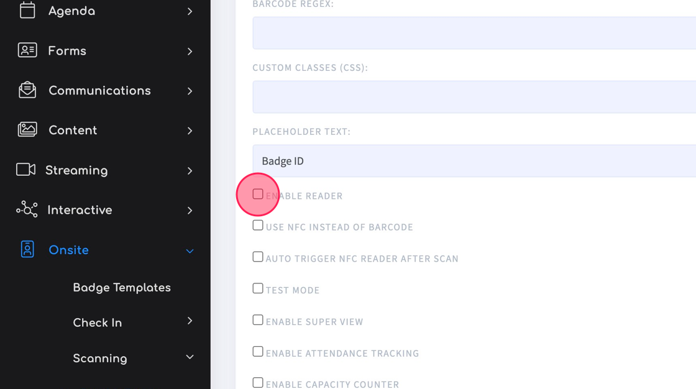Toggle the Test Mode checkbox
The height and width of the screenshot is (389, 696).
[258, 288]
